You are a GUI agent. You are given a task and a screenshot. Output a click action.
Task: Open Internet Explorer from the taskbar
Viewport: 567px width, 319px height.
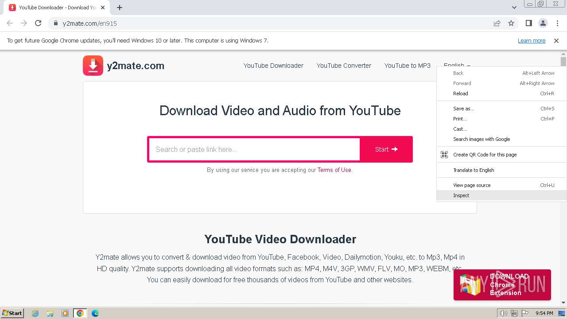coord(35,313)
